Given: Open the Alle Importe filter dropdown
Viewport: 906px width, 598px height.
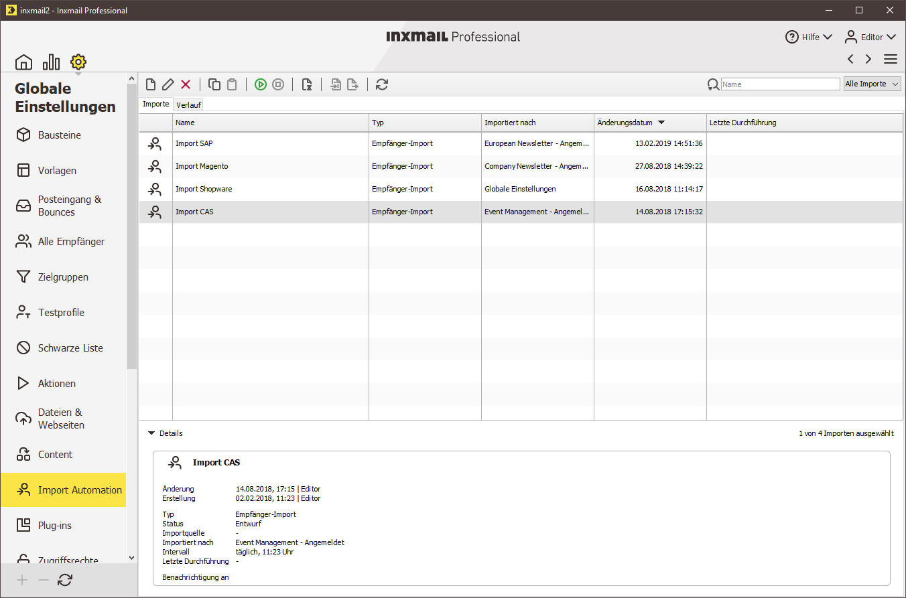Looking at the screenshot, I should pos(872,84).
